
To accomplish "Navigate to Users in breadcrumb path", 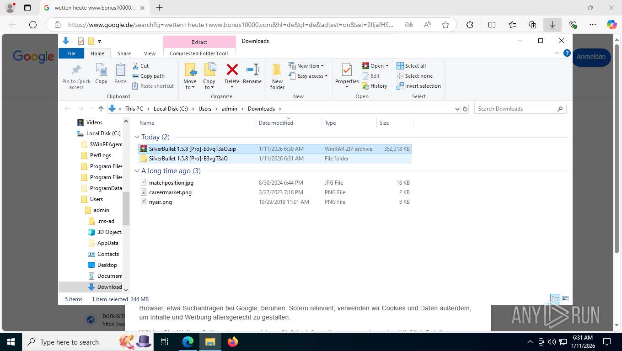I will (x=205, y=109).
